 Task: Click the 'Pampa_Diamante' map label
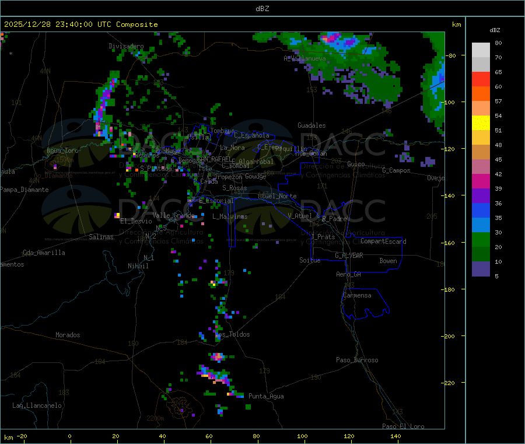pyautogui.click(x=24, y=190)
